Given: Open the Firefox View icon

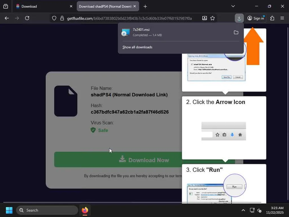Looking at the screenshot, I should coord(6,6).
